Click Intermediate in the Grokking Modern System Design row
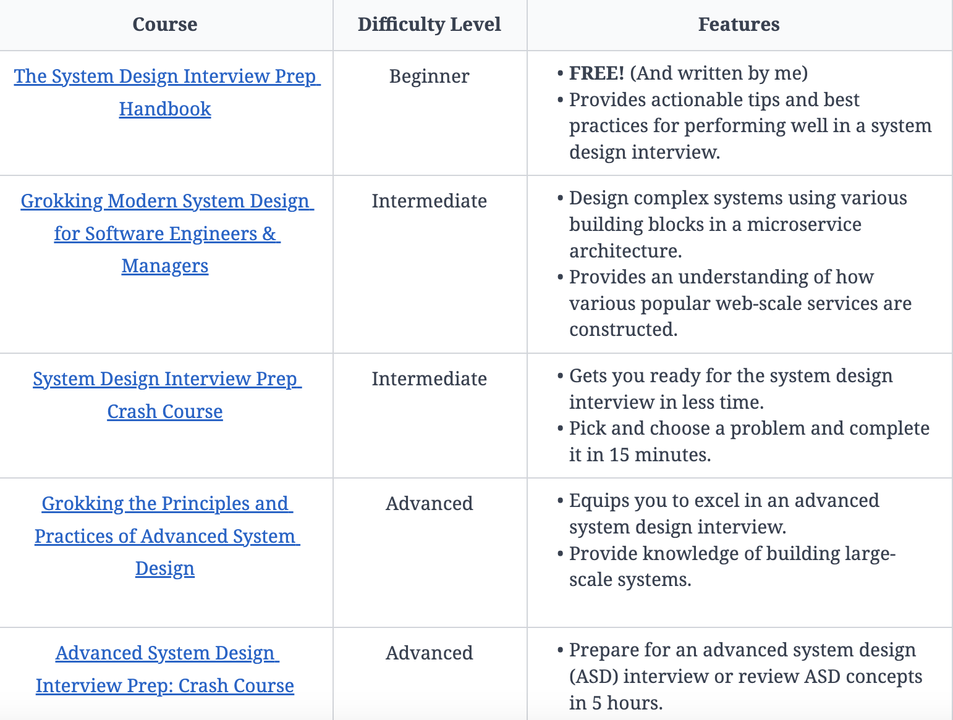Screen dimensions: 953x720 click(429, 201)
